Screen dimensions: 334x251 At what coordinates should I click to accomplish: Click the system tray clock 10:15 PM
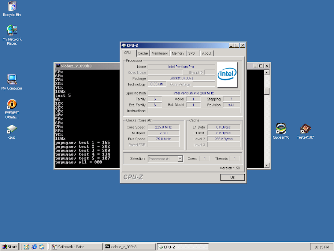tap(322, 247)
